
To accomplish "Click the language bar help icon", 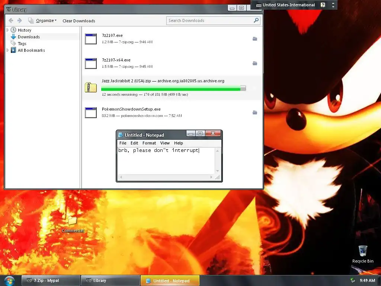I will pyautogui.click(x=323, y=5).
